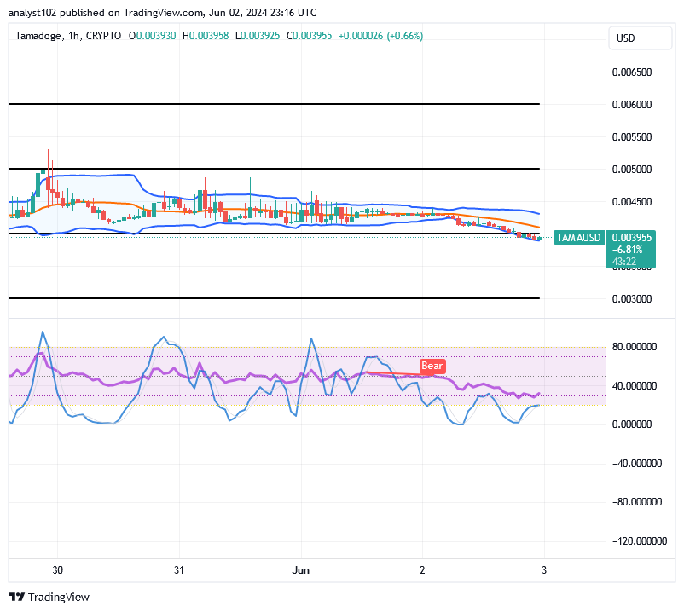Click the black horizontal line at 0.003000
This screenshot has width=684, height=612.
274,298
